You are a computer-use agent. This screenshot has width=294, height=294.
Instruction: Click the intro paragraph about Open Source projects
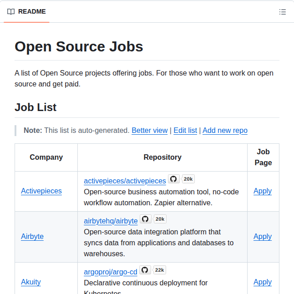click(144, 79)
